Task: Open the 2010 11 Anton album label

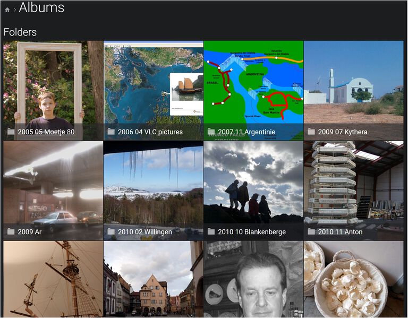Action: click(x=340, y=231)
